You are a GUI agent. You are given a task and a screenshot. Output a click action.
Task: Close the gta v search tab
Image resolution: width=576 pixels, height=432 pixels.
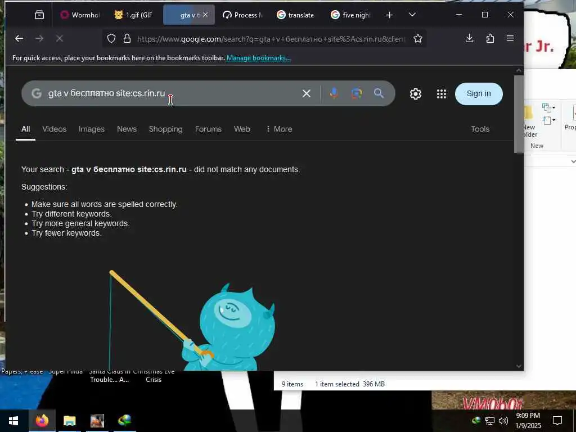[x=205, y=15]
